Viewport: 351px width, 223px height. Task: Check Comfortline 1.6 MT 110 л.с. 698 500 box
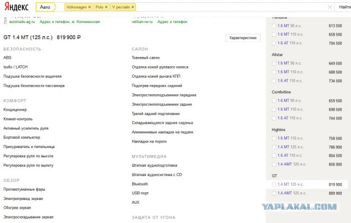pos(274,110)
